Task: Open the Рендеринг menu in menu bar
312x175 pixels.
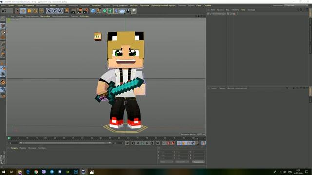Action: coord(97,5)
